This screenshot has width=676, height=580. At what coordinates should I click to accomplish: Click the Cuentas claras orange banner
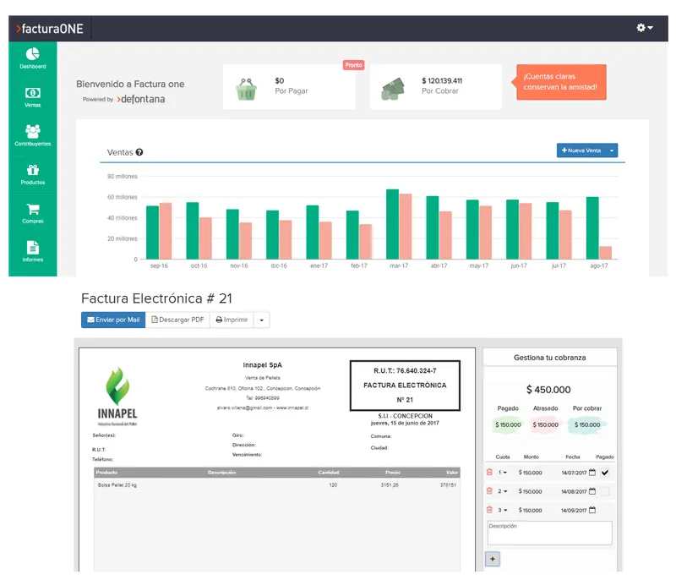[560, 82]
